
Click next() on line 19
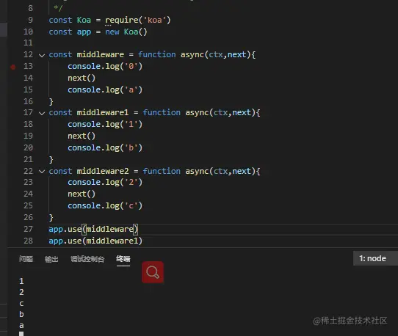coord(82,136)
